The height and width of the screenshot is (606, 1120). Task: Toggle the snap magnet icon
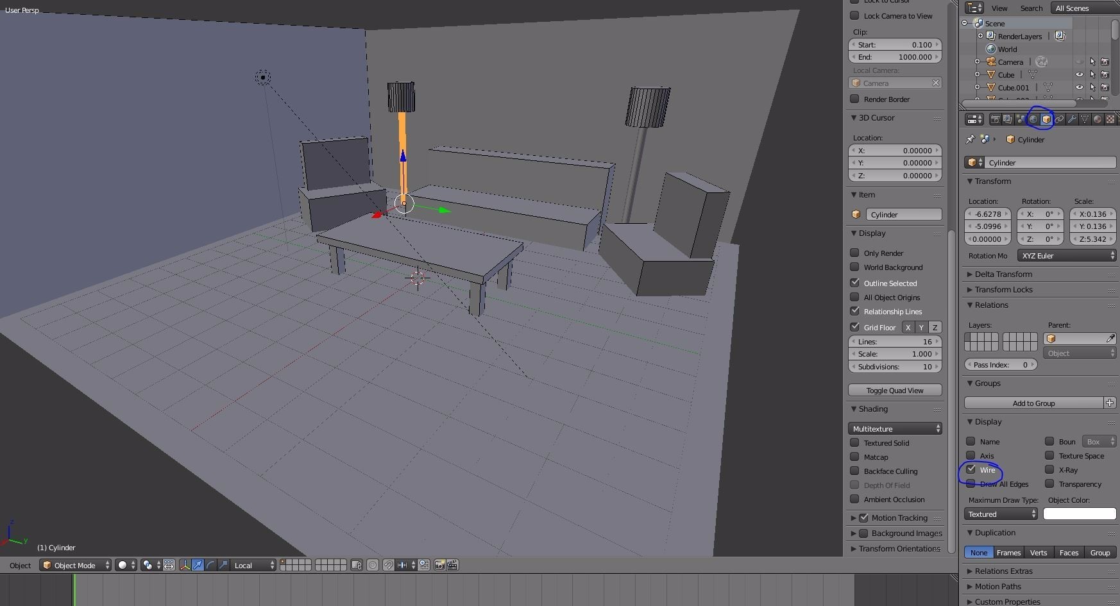click(389, 565)
